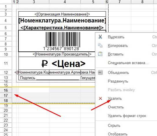Click the <[Номенклатура.Производитель]> cell

coord(57,54)
